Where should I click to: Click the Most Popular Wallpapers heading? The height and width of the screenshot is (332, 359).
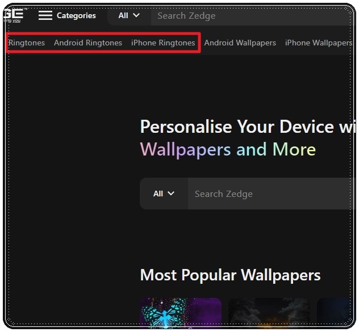click(x=230, y=275)
